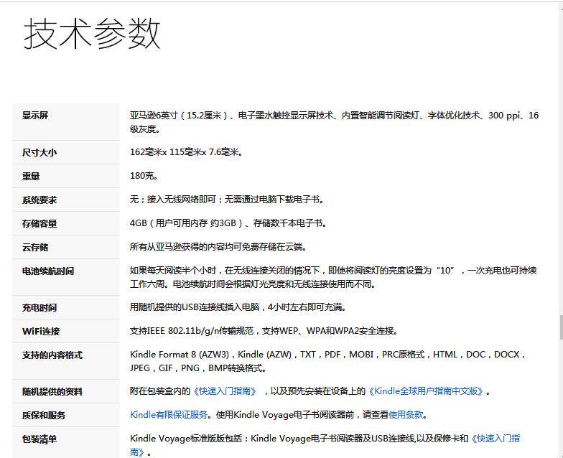Click the IEEE 802.11b/g/n WiFi description
Viewport: 563px width, 458px height.
264,330
